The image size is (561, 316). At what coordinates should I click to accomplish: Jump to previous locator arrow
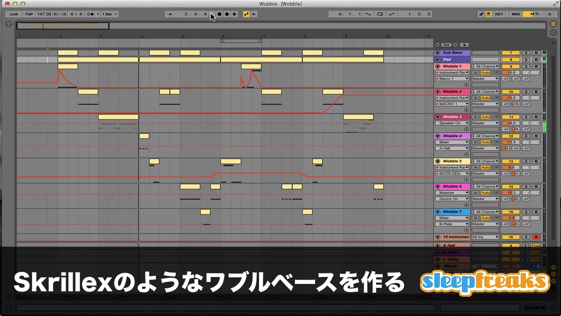point(437,45)
